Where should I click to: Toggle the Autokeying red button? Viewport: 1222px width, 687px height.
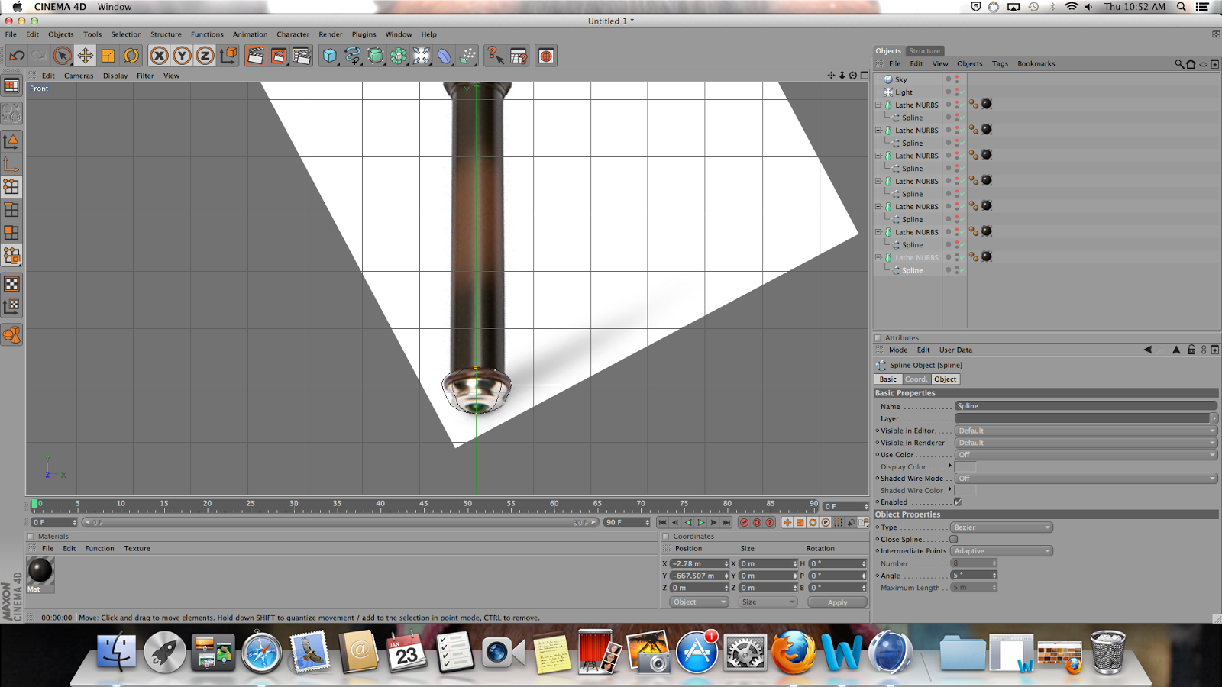(x=757, y=523)
